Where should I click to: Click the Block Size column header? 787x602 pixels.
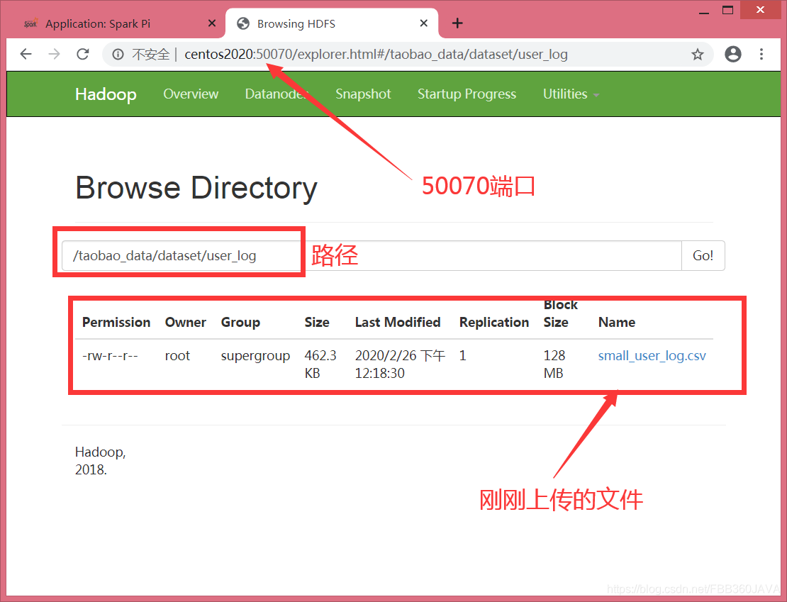click(x=561, y=314)
